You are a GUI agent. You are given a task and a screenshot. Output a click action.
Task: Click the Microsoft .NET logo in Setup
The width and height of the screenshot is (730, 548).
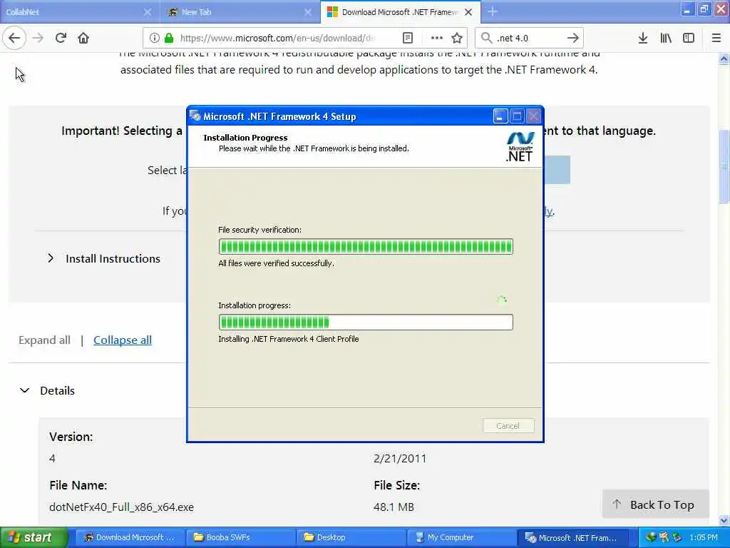tap(520, 146)
